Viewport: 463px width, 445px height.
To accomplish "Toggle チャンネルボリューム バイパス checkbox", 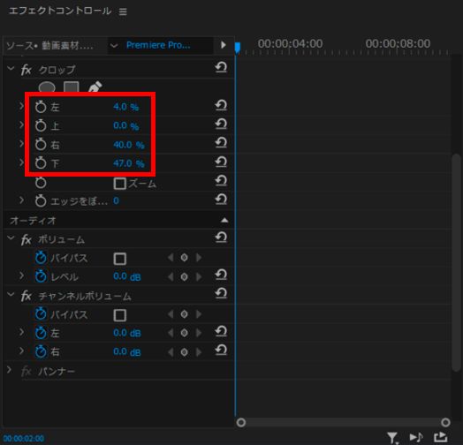I will [x=119, y=315].
